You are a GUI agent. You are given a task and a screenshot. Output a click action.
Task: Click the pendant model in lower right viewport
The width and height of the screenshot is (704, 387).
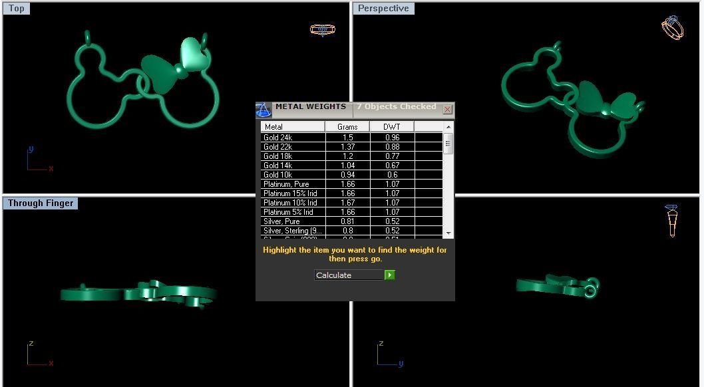[558, 287]
